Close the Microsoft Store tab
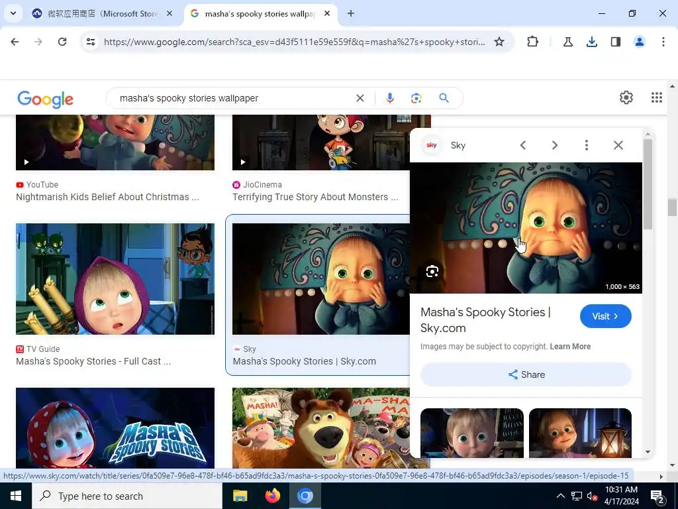The height and width of the screenshot is (509, 678). pos(169,13)
